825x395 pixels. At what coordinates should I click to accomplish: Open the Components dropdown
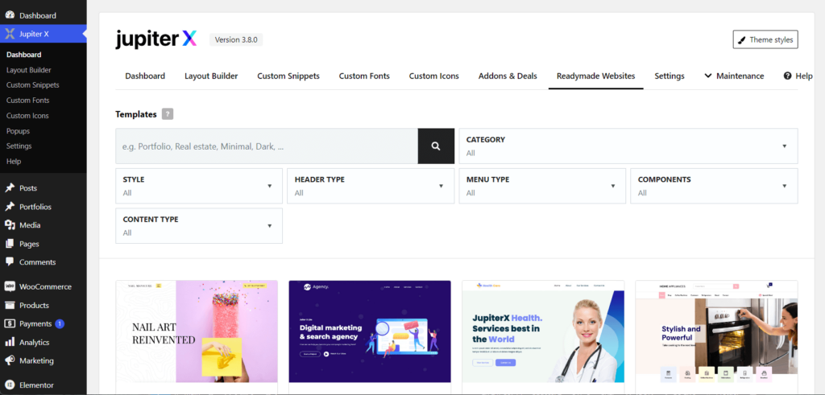(x=714, y=186)
